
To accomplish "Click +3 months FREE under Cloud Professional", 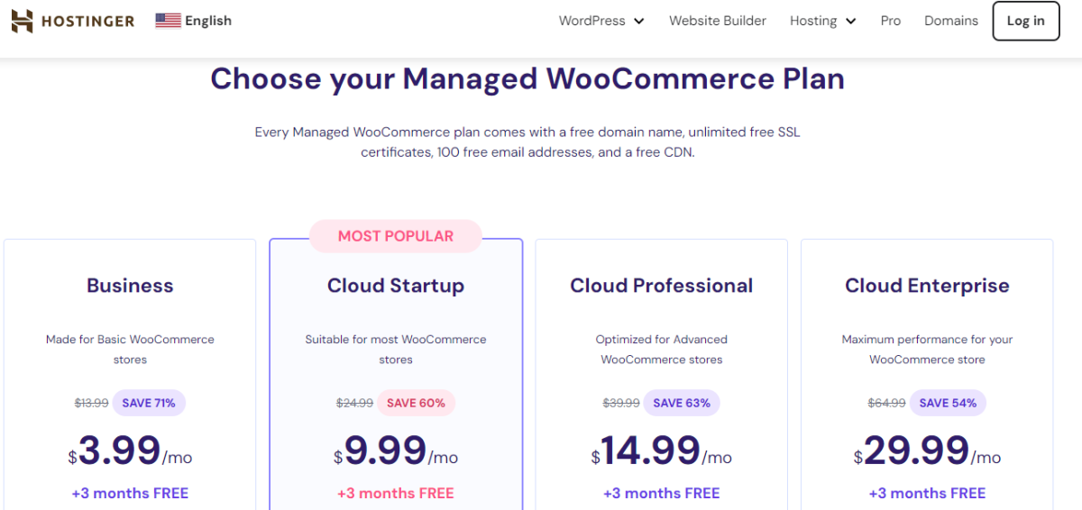I will click(x=662, y=493).
